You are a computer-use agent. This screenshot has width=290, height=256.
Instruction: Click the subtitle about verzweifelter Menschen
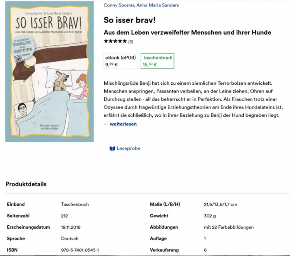point(187,32)
